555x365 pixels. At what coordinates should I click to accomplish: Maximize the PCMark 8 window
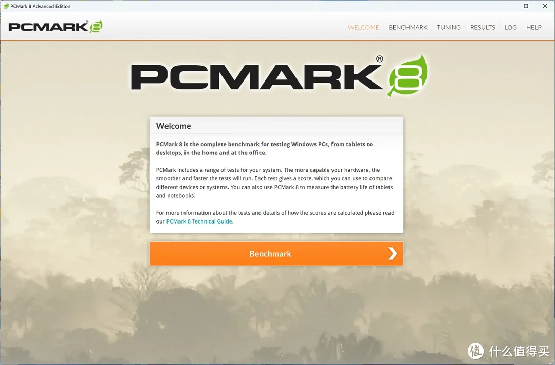526,6
